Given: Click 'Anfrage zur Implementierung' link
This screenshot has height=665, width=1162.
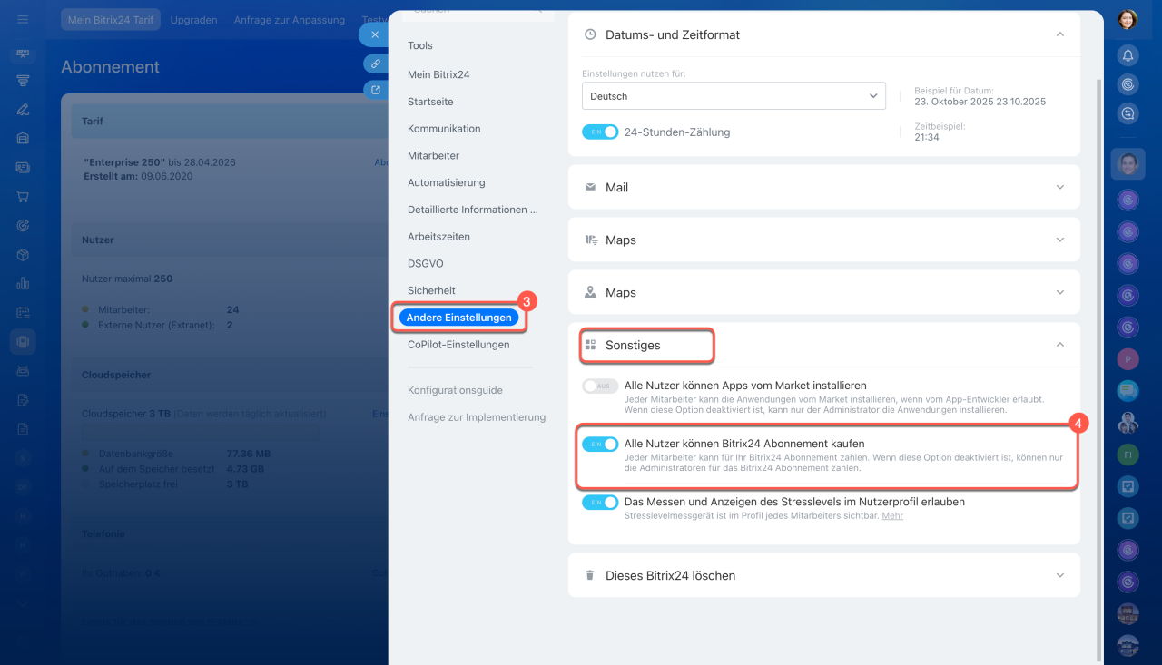Looking at the screenshot, I should (x=477, y=417).
